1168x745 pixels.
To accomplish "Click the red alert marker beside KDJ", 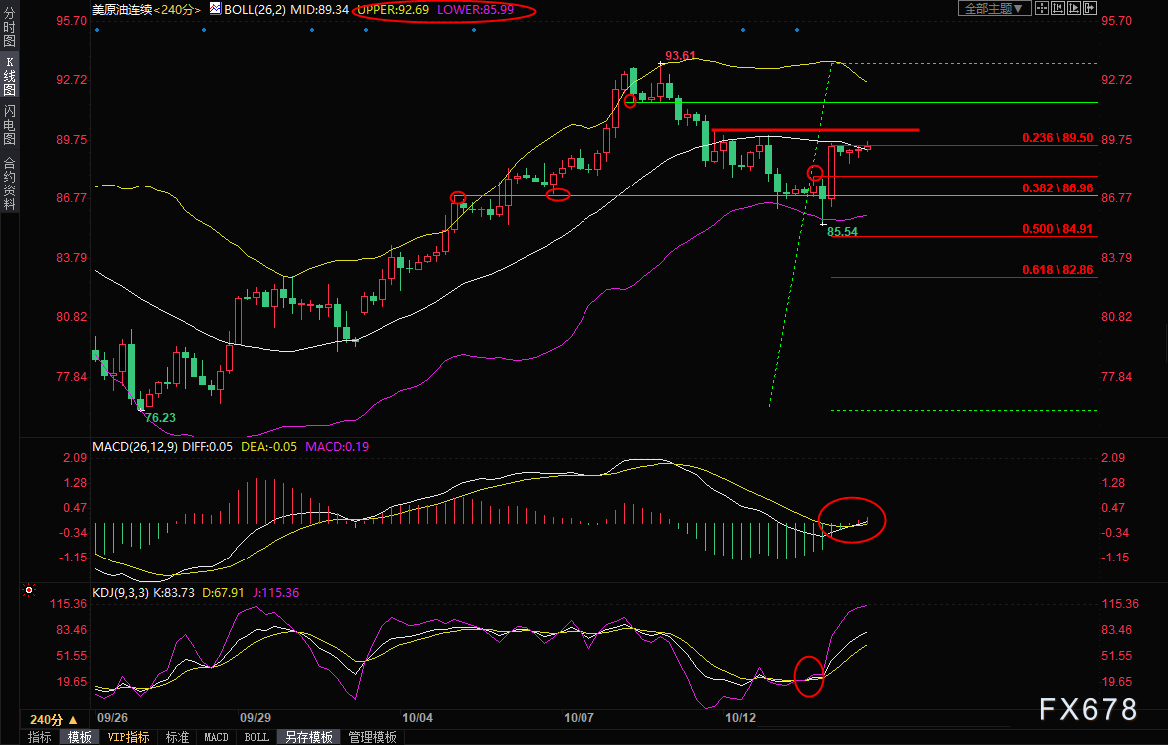I will (x=29, y=590).
